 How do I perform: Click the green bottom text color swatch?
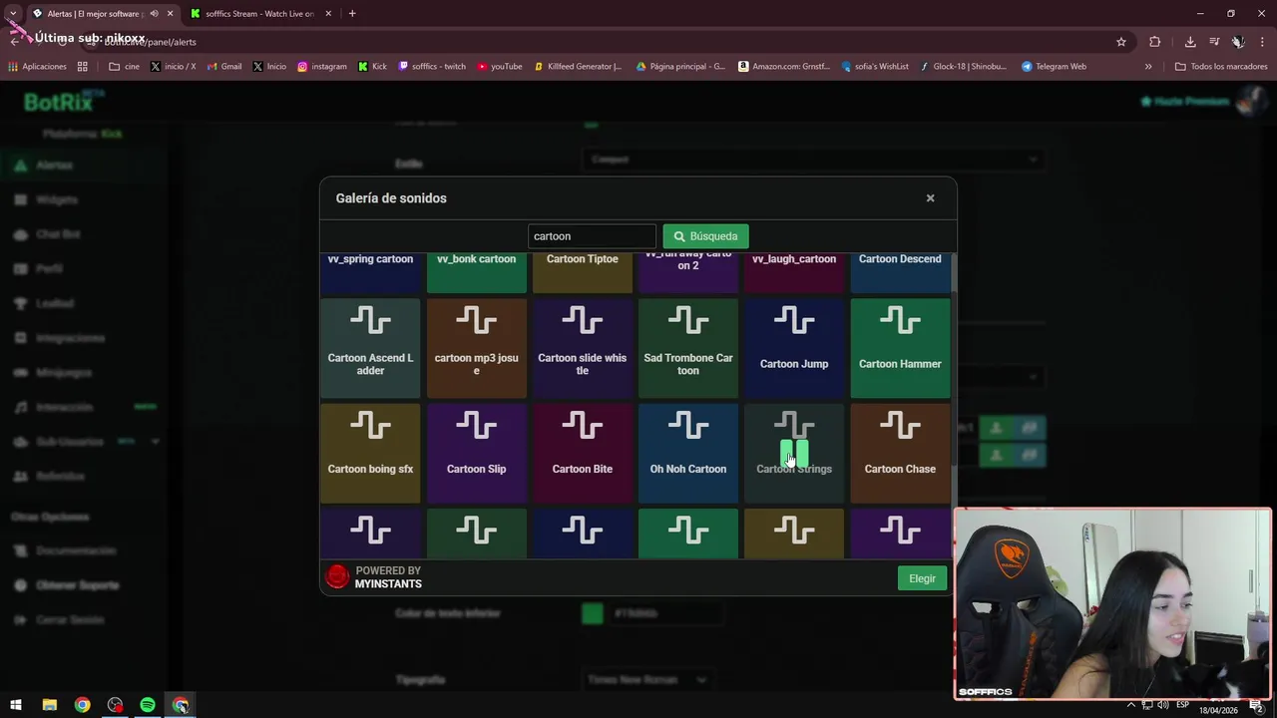pyautogui.click(x=593, y=613)
